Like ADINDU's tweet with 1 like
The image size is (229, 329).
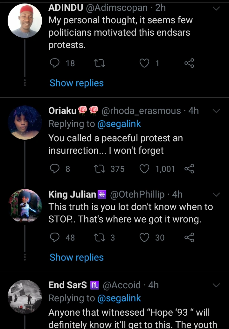coord(145,63)
